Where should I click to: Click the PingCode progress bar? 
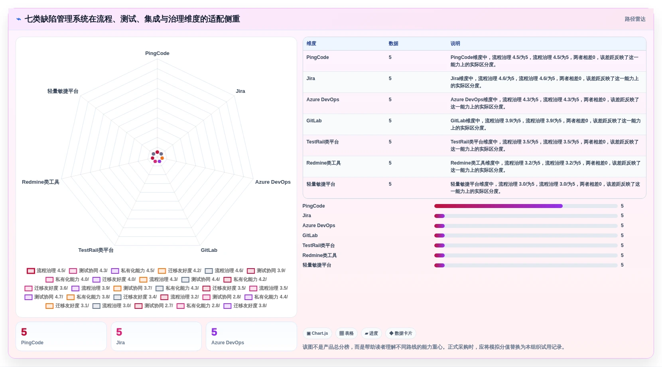point(526,206)
